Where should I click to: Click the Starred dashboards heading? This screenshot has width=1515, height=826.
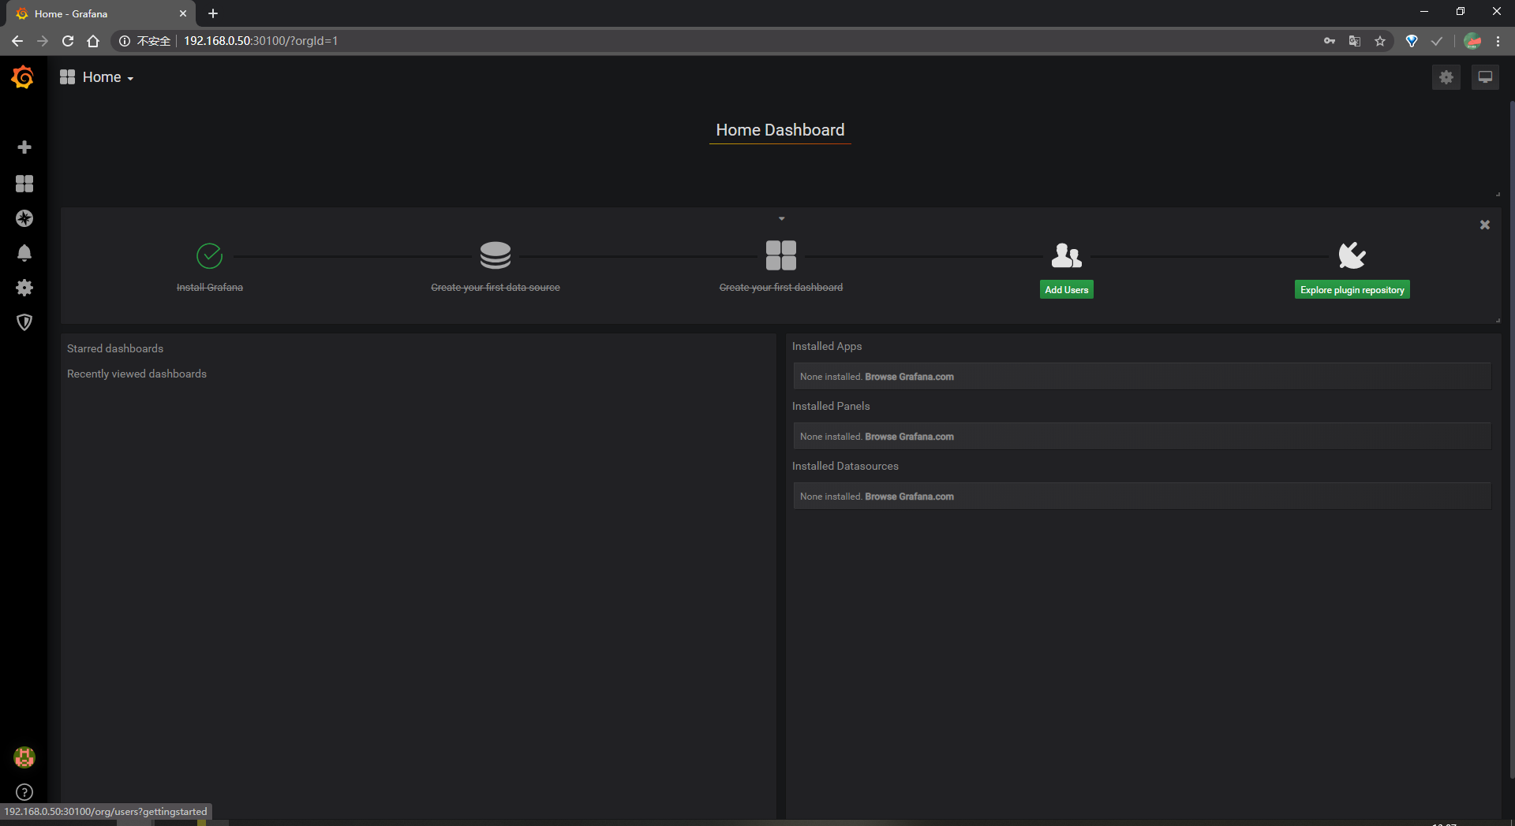tap(115, 348)
